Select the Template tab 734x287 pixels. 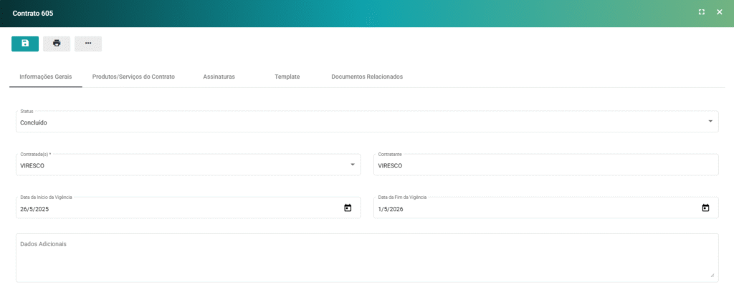(287, 77)
